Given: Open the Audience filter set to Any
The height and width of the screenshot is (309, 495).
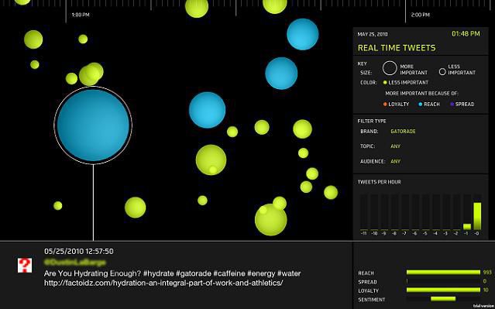Looking at the screenshot, I should (395, 161).
